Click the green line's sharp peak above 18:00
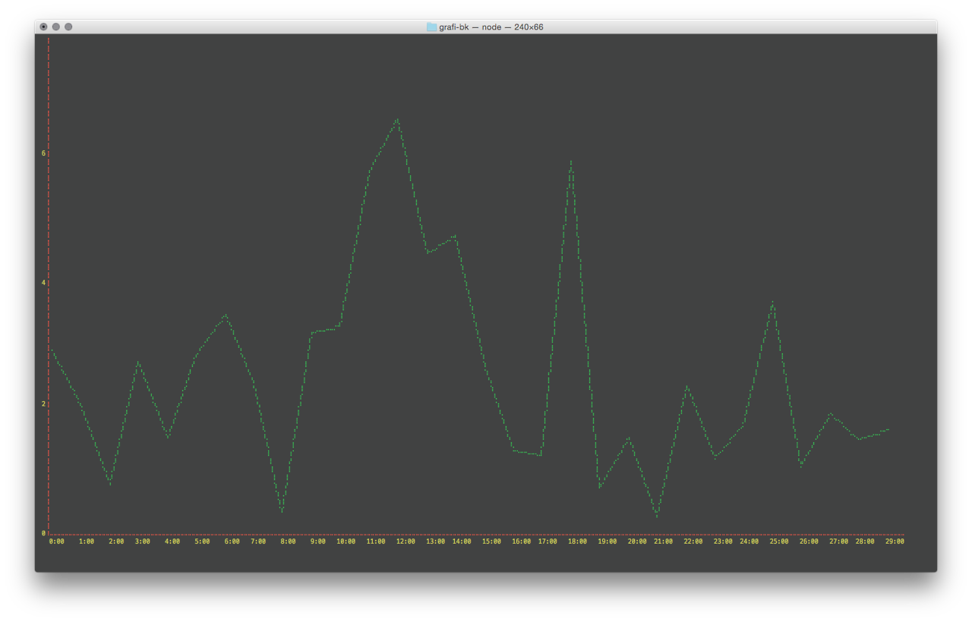The image size is (972, 622). pos(570,162)
